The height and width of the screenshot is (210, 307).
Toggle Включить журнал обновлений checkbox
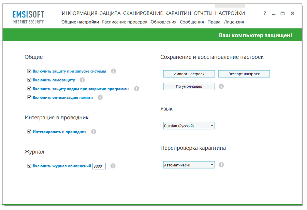[x=29, y=166]
